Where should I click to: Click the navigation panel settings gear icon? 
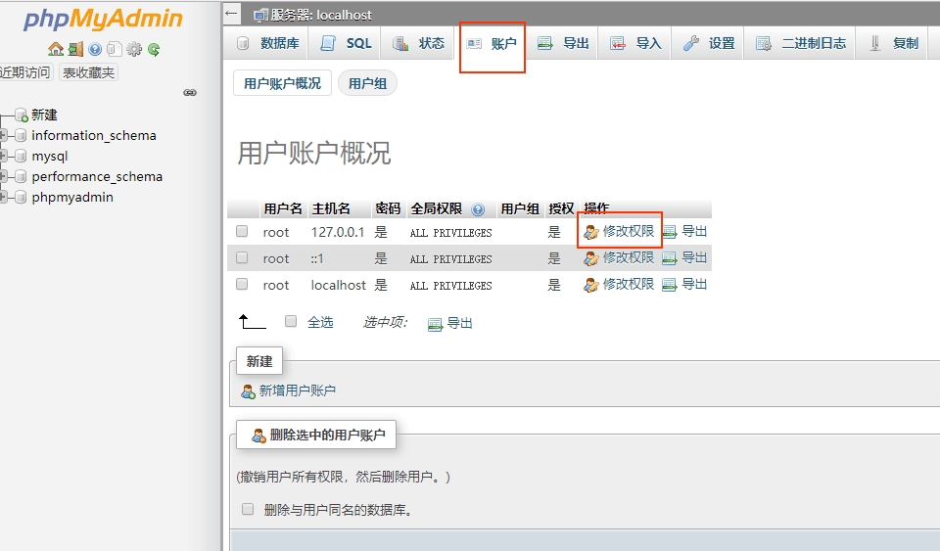(x=134, y=49)
